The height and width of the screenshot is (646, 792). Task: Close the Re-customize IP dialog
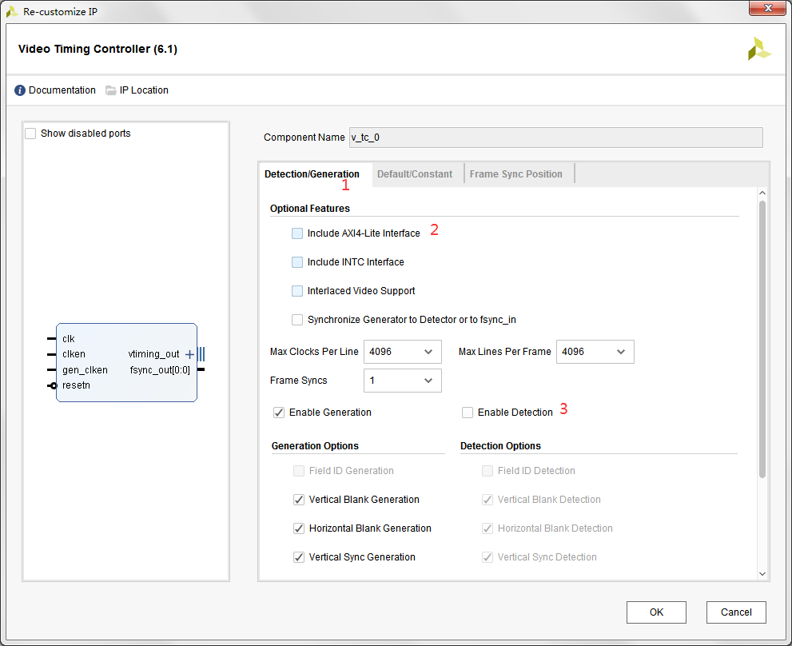[766, 9]
